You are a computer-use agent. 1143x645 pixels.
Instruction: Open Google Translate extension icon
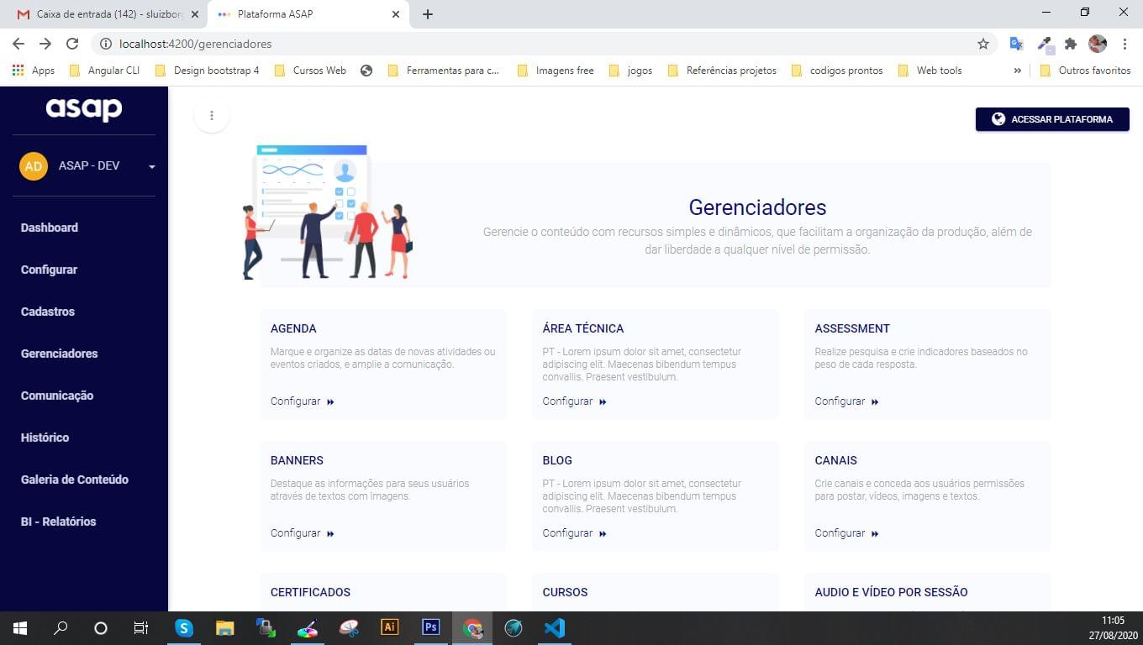click(x=1016, y=44)
